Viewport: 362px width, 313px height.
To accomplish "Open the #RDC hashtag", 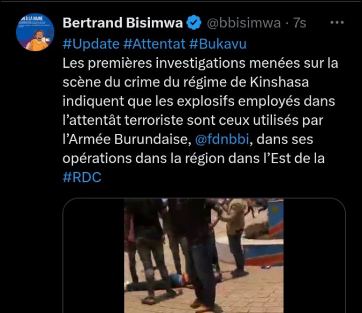I will pos(82,177).
